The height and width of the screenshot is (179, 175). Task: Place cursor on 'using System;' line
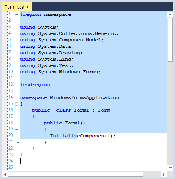[x=39, y=27]
